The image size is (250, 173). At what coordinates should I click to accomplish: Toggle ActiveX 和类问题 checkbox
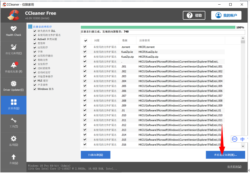tap(35, 39)
